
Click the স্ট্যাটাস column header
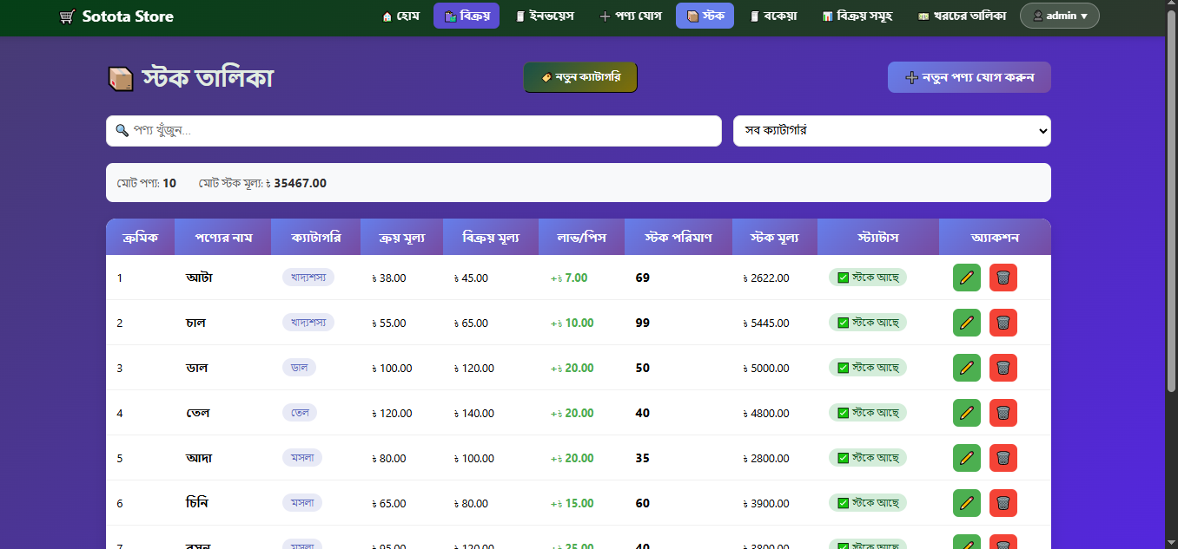click(x=878, y=237)
